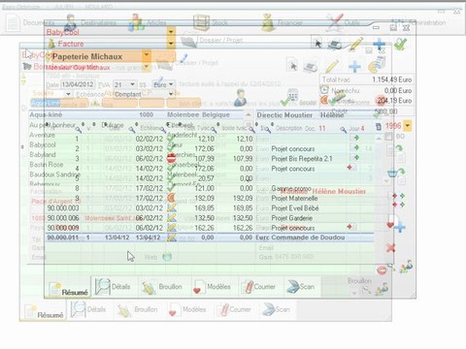This screenshot has height=349, width=466.
Task: Click the top pencil edit icon
Action: coord(356,45)
